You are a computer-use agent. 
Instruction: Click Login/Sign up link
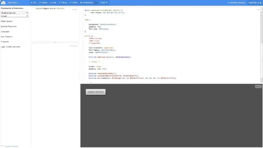254,3
